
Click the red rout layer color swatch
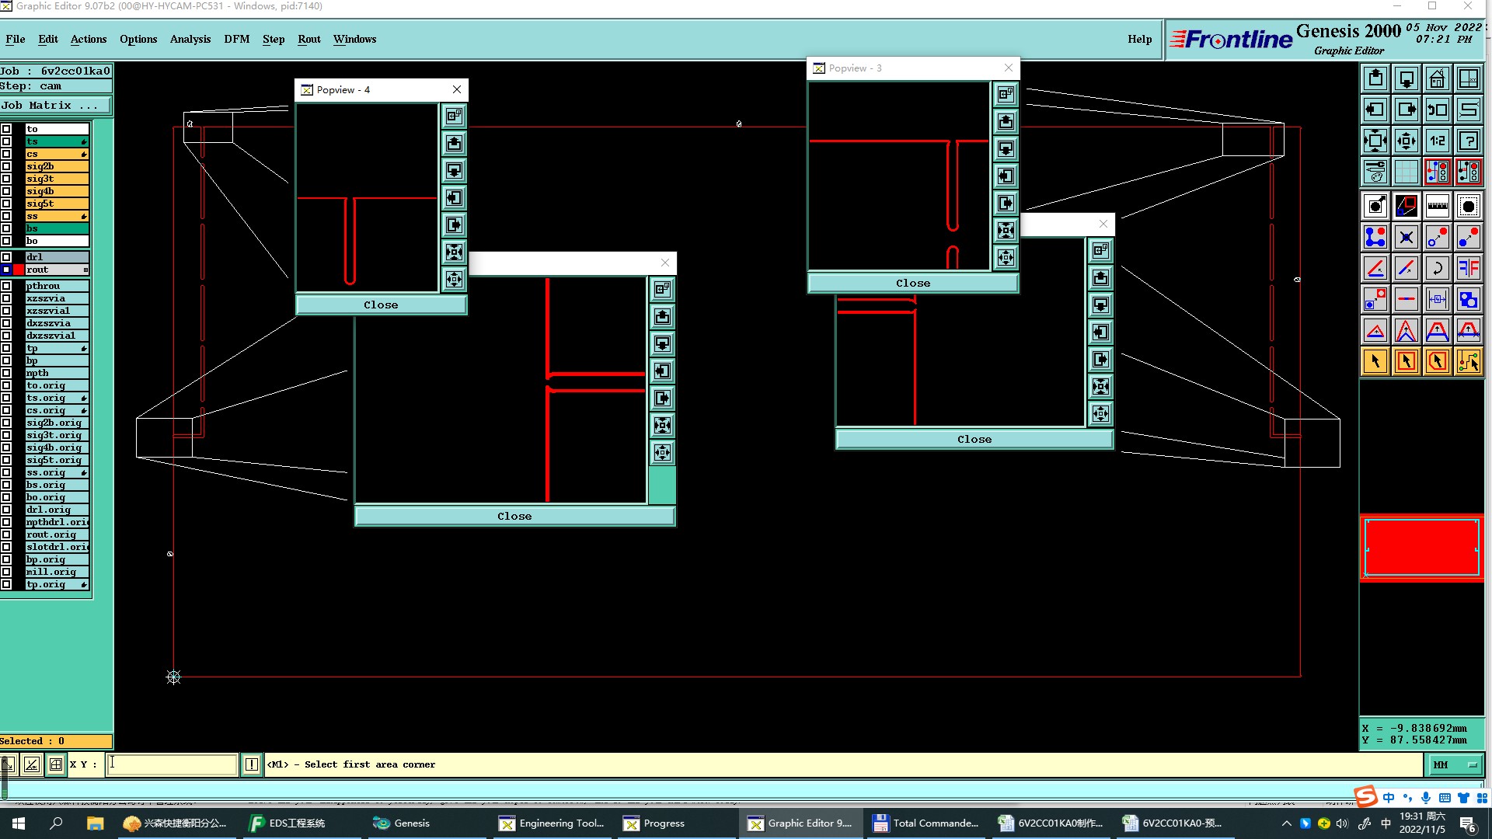[x=19, y=270]
